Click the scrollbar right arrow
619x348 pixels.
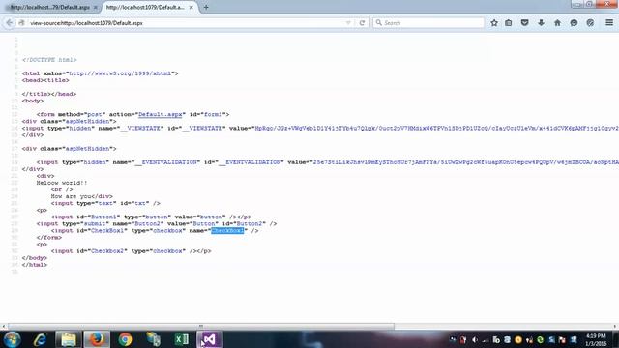point(615,327)
